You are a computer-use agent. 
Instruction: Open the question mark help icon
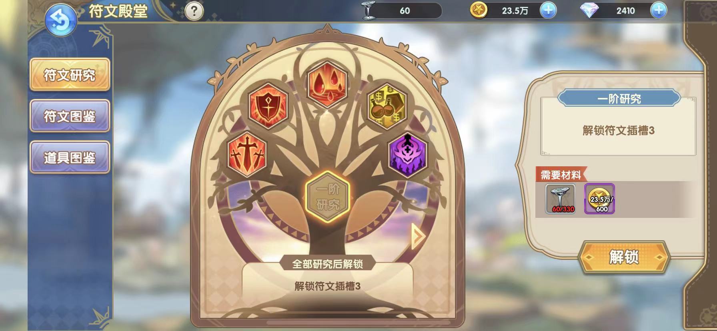pyautogui.click(x=194, y=11)
